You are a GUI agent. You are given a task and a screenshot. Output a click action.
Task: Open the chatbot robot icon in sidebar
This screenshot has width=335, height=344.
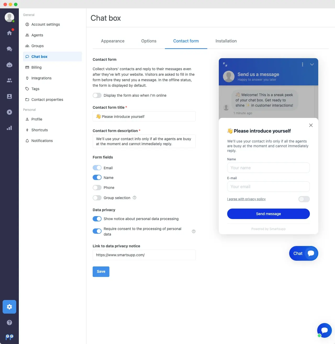pyautogui.click(x=9, y=65)
